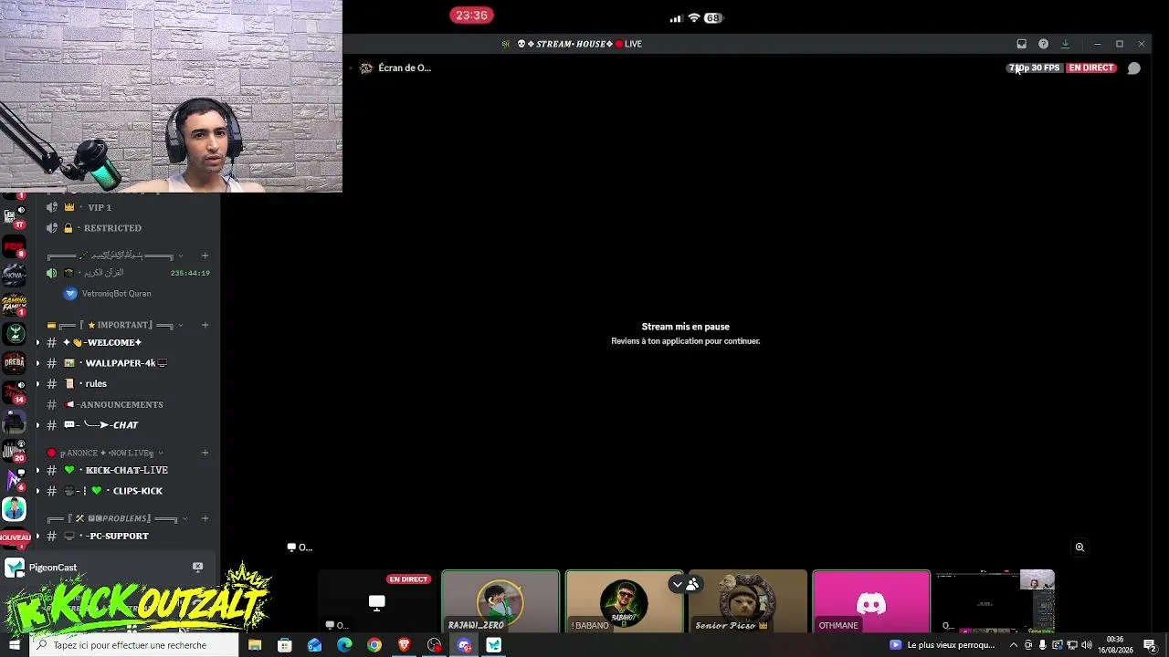Viewport: 1169px width, 657px height.
Task: Open the PC-SUPPORT channel
Action: point(128,536)
